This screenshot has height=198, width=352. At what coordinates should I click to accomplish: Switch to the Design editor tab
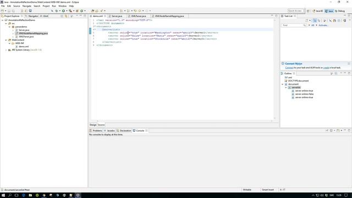click(x=93, y=125)
